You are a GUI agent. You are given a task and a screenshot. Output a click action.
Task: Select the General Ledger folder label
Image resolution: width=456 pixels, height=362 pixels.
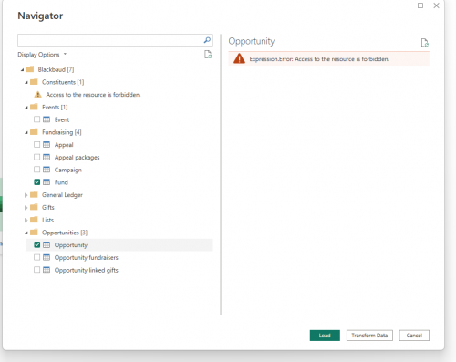[62, 195]
